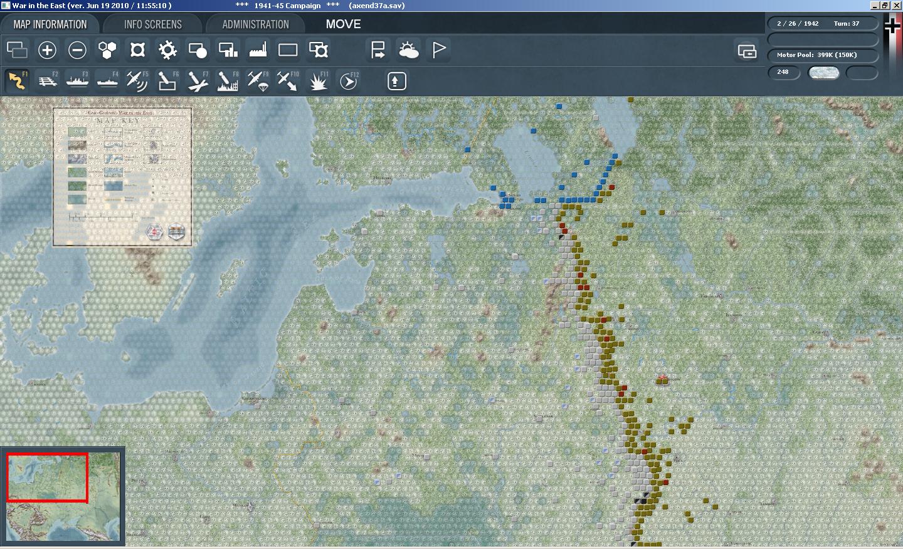The height and width of the screenshot is (549, 903).
Task: Maximize the War in the East window
Action: [885, 6]
